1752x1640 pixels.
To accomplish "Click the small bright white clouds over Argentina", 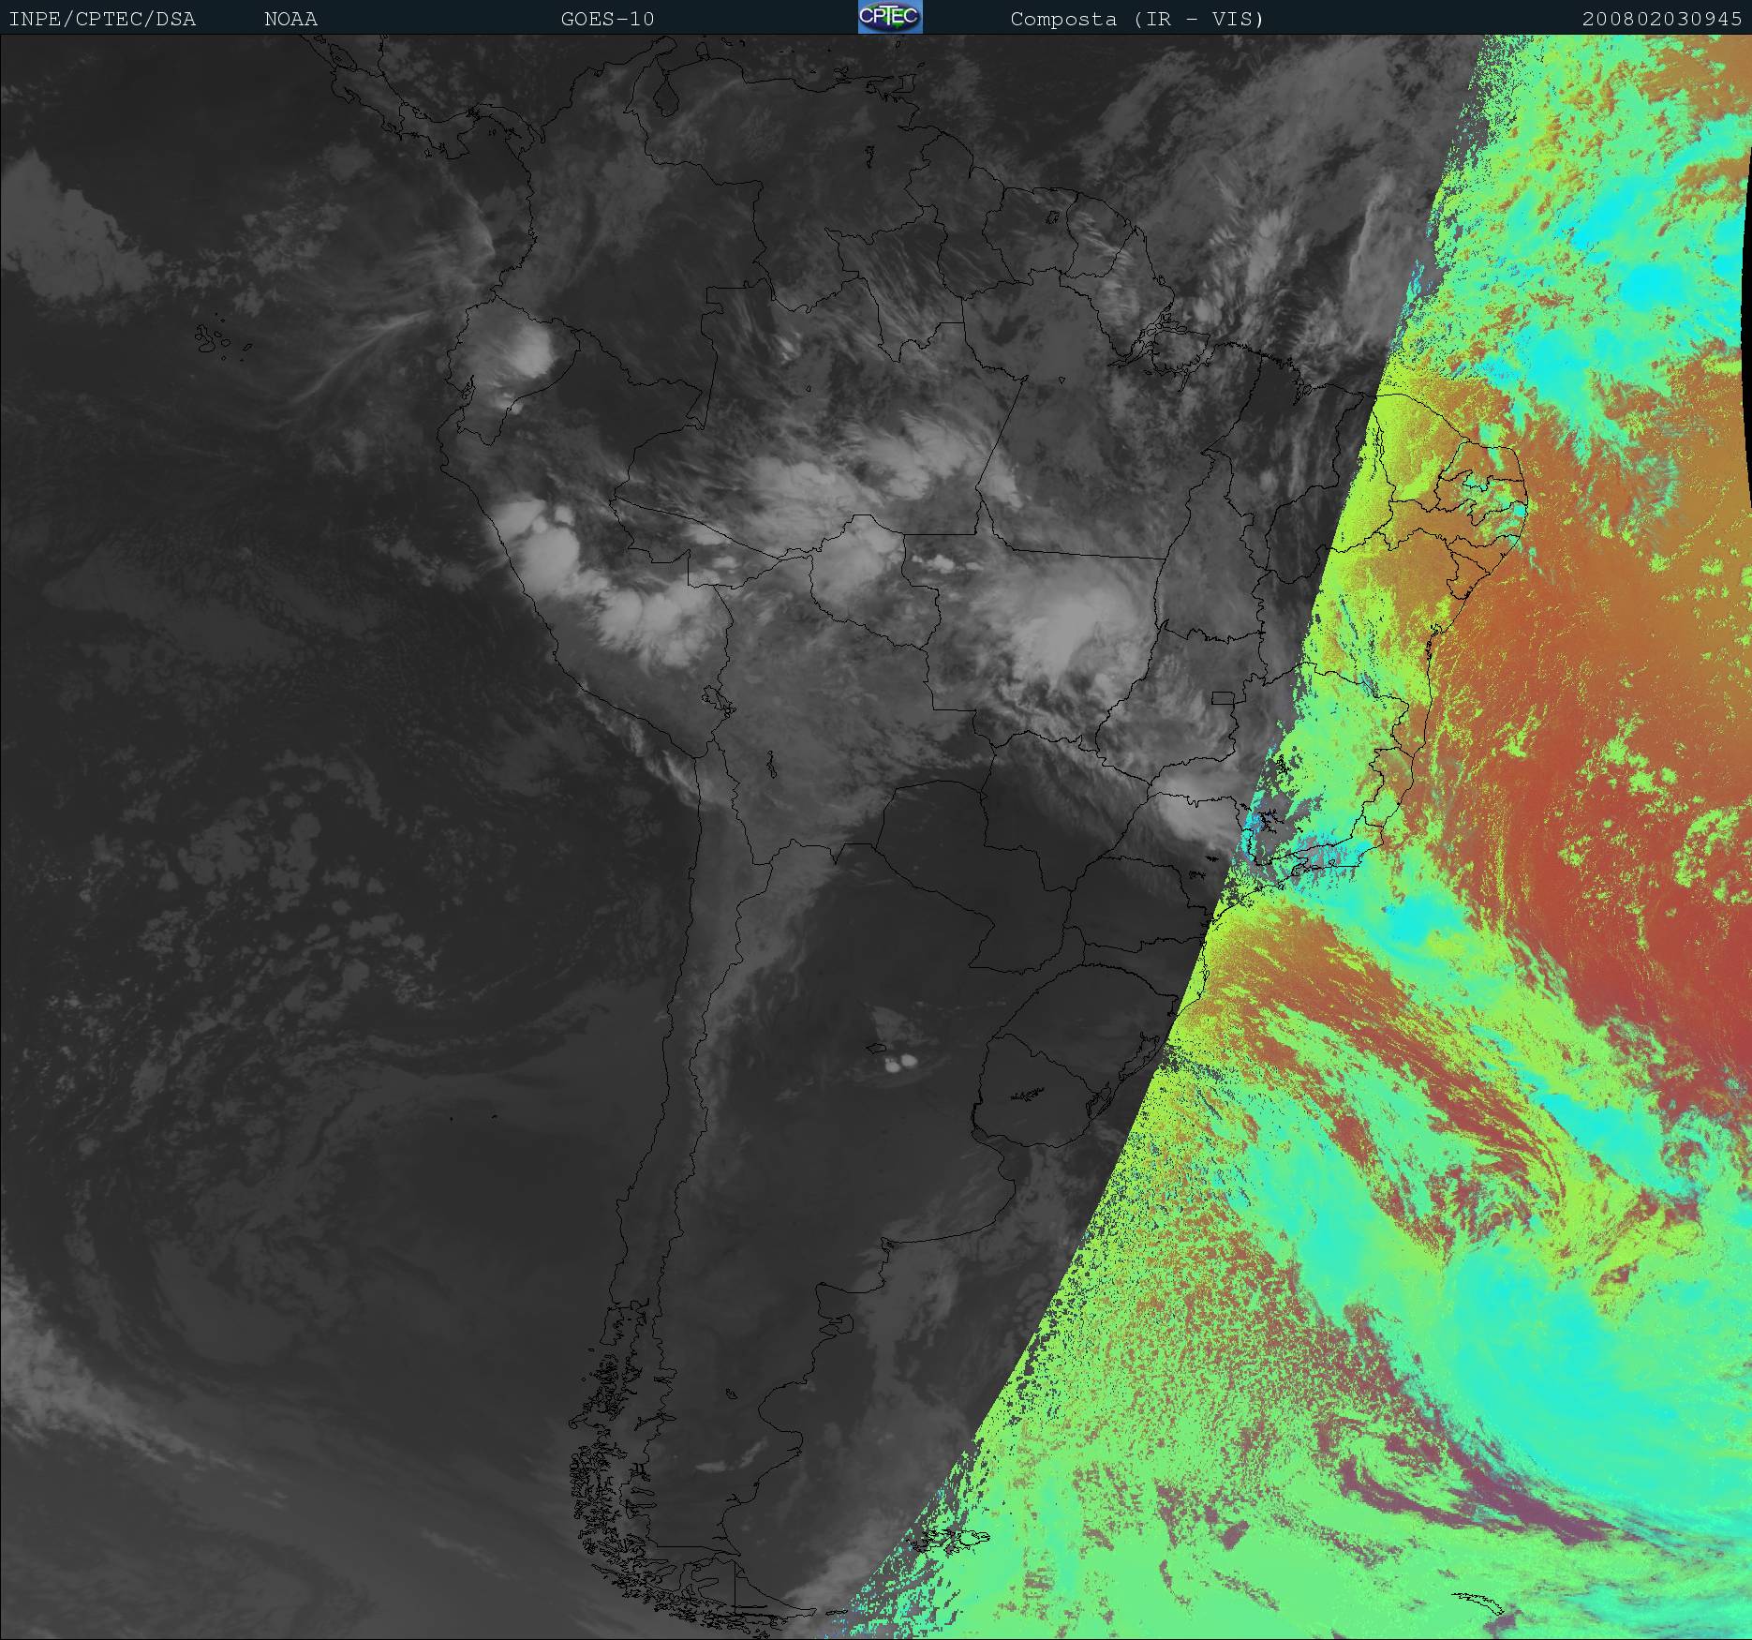I will 900,1063.
